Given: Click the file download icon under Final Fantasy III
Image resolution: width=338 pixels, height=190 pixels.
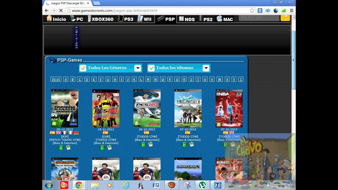Looking at the screenshot, I should pyautogui.click(x=192, y=144).
